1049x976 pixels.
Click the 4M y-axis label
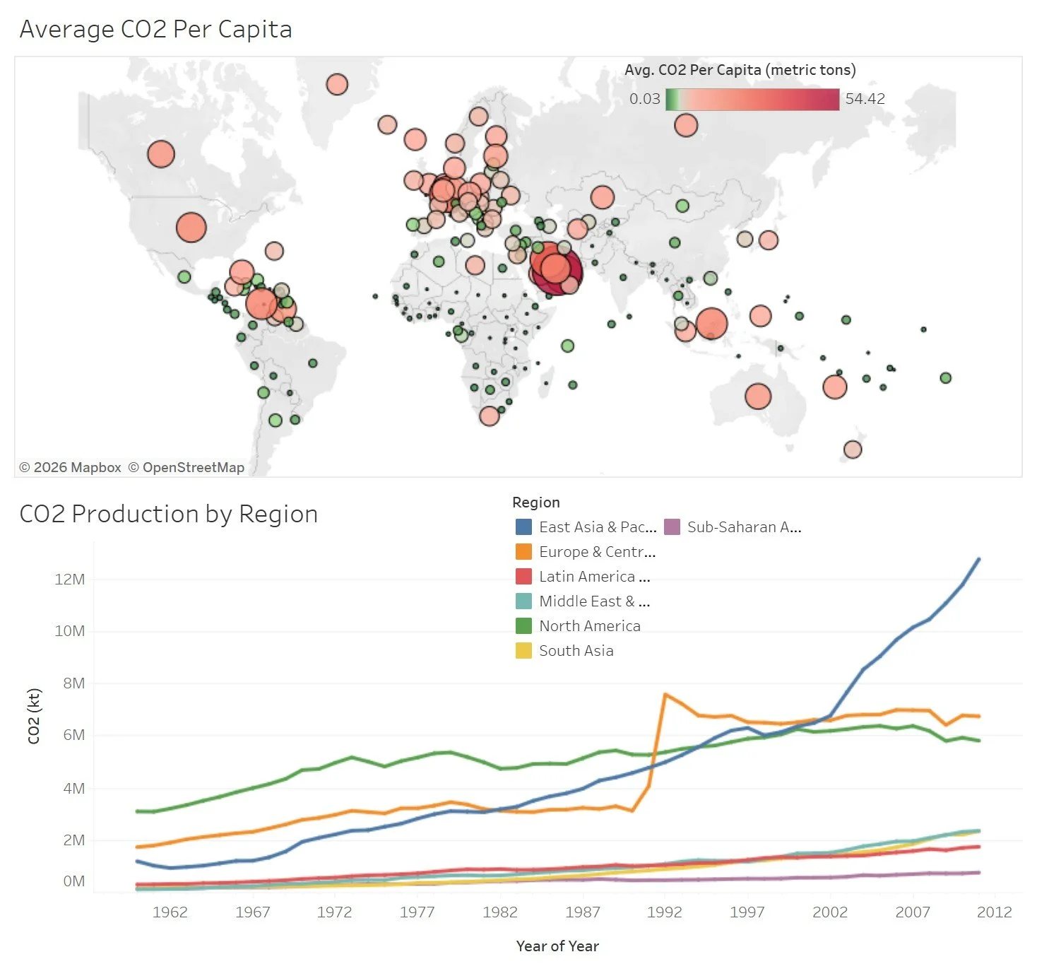73,789
